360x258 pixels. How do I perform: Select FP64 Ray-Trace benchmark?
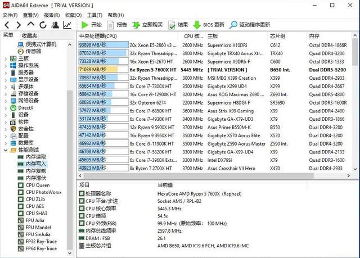click(x=38, y=249)
